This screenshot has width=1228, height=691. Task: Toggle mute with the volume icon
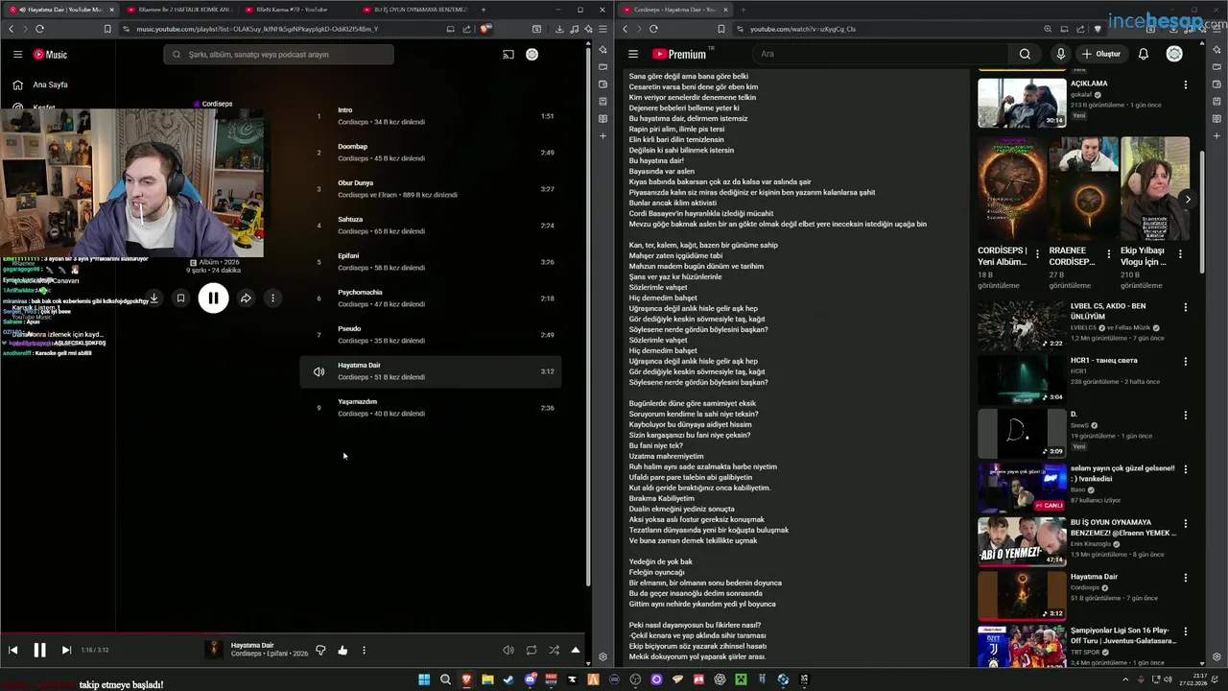pos(508,650)
